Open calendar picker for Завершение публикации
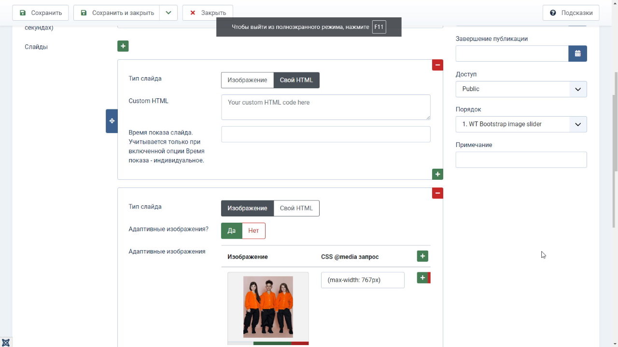 click(577, 53)
